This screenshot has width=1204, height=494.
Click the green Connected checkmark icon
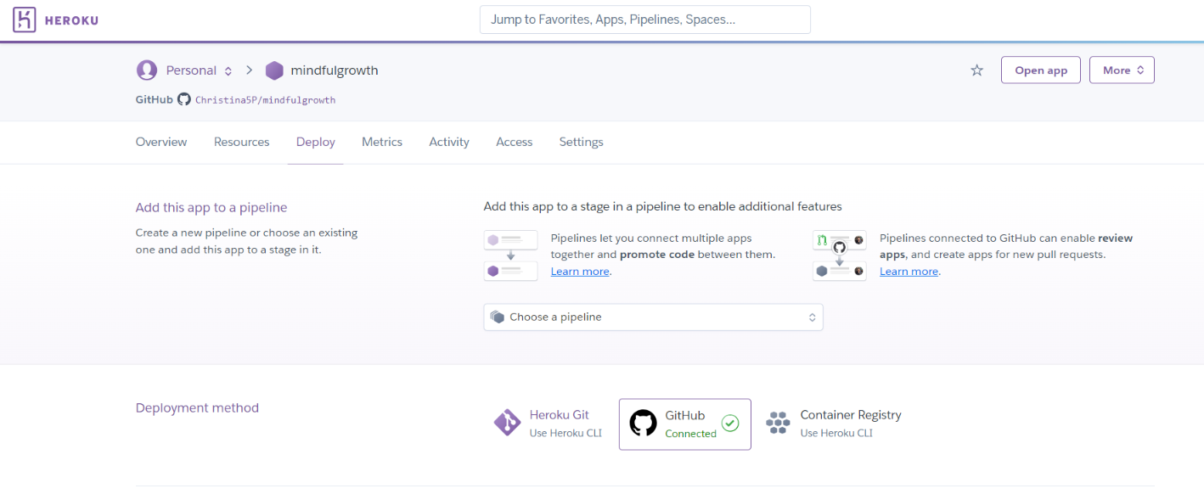(x=730, y=423)
